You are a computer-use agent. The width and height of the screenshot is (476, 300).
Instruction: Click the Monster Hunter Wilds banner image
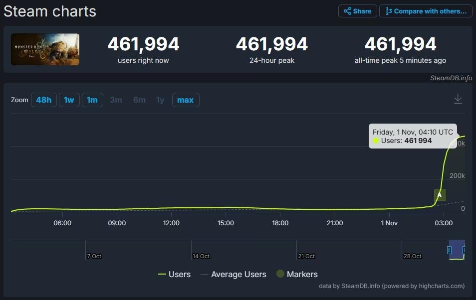click(x=45, y=49)
